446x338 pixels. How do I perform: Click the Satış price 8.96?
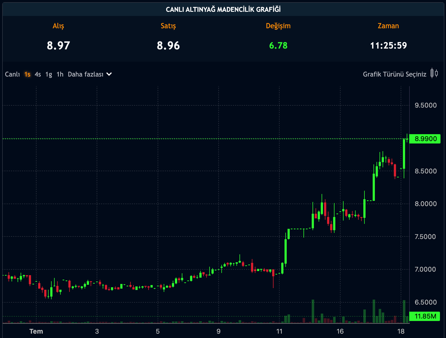pyautogui.click(x=168, y=46)
